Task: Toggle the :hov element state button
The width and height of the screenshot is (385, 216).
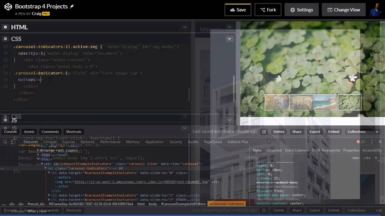Action: [356, 158]
